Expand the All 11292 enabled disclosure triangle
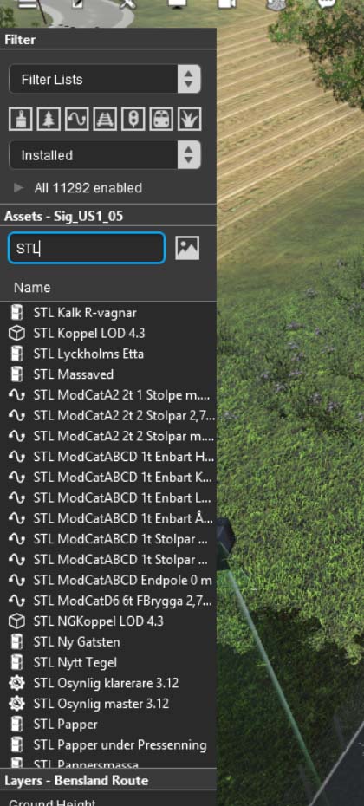Screen dimensions: 364x806 [19, 188]
